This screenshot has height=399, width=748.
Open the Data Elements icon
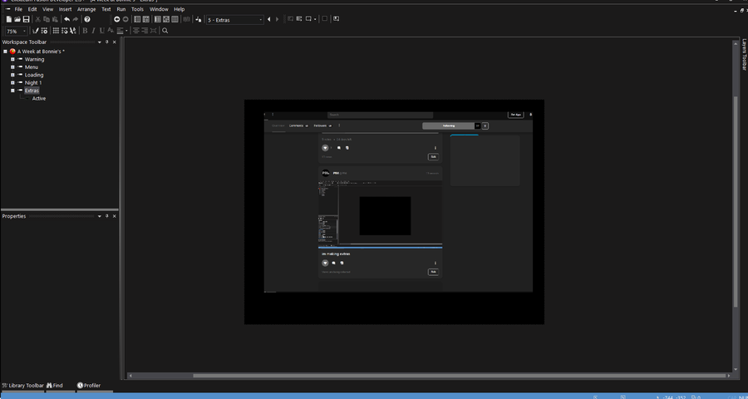pos(175,19)
